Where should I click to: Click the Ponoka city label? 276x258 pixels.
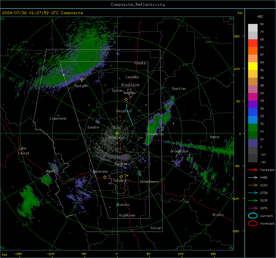tap(140, 63)
